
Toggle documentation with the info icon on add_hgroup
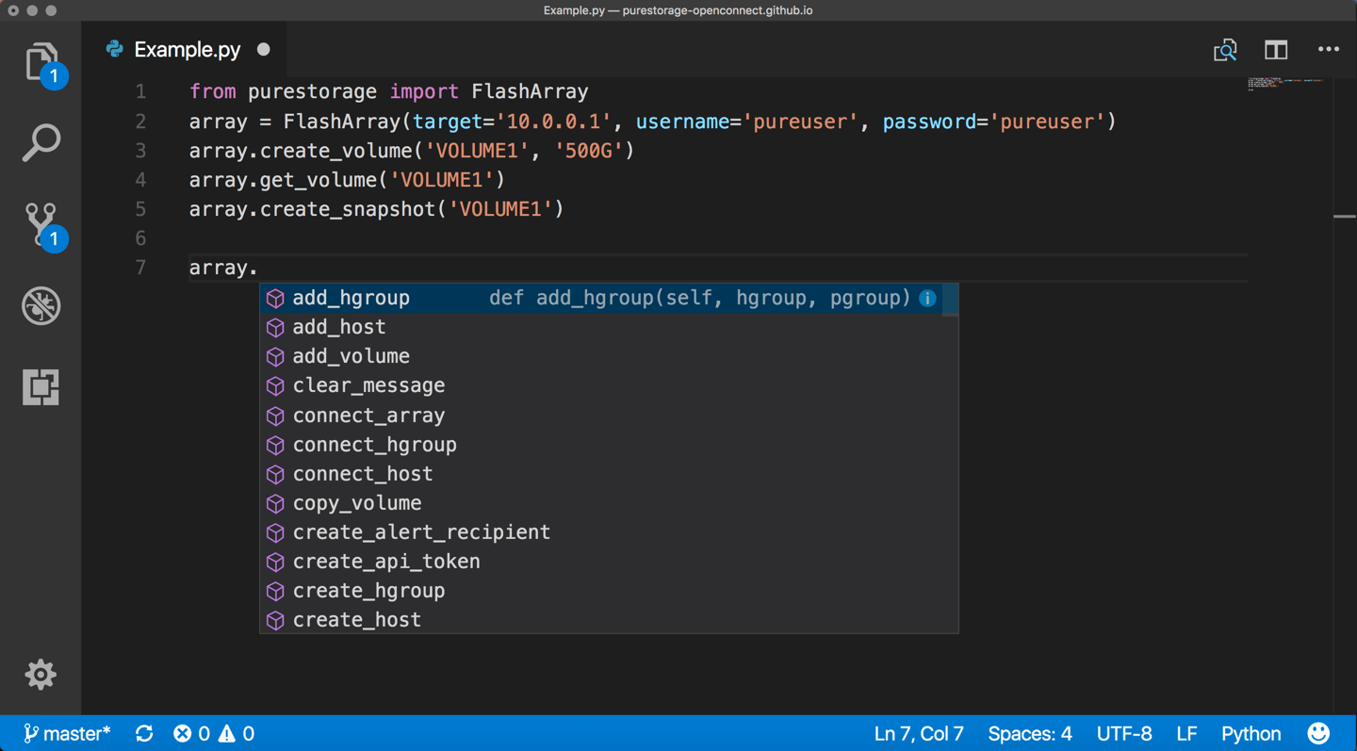pos(926,298)
